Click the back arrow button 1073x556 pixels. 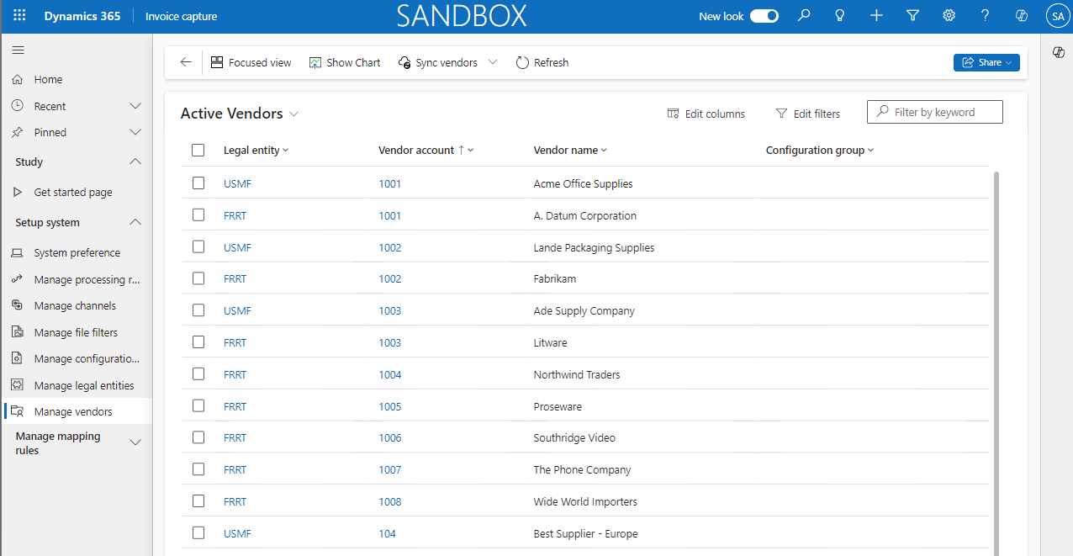coord(185,62)
